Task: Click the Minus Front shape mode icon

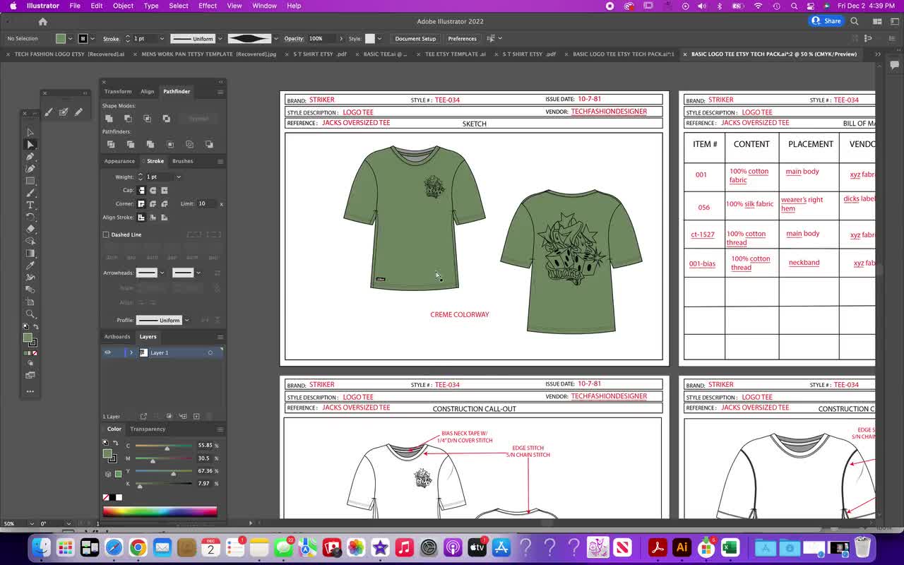Action: [x=128, y=119]
